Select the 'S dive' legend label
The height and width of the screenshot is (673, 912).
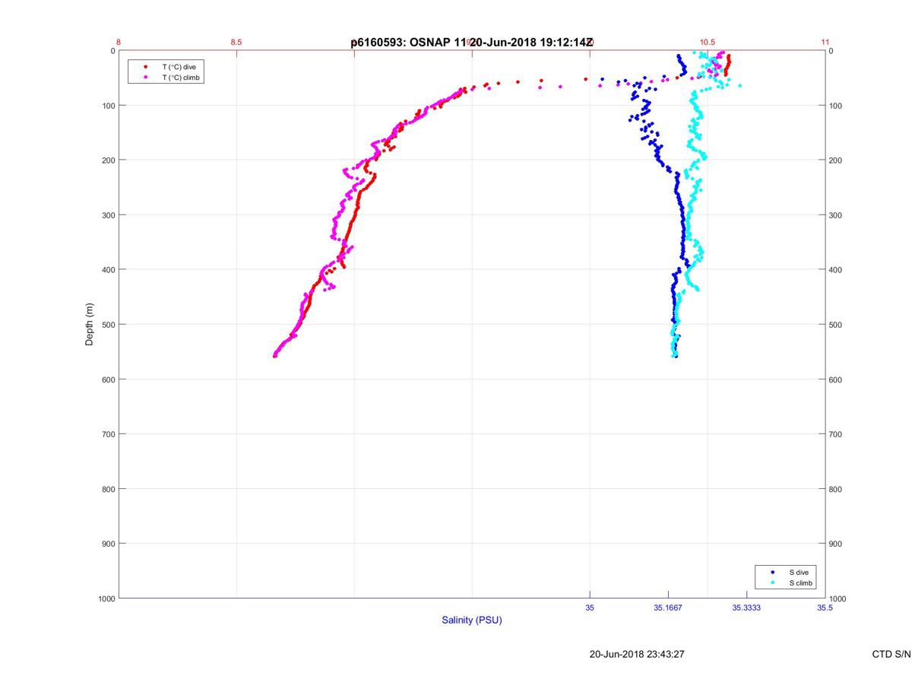click(x=799, y=572)
